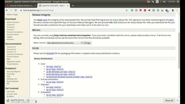The width and height of the screenshot is (185, 104).
Task: Open pgp link for Core tar.gz
Action: pyautogui.click(x=54, y=69)
